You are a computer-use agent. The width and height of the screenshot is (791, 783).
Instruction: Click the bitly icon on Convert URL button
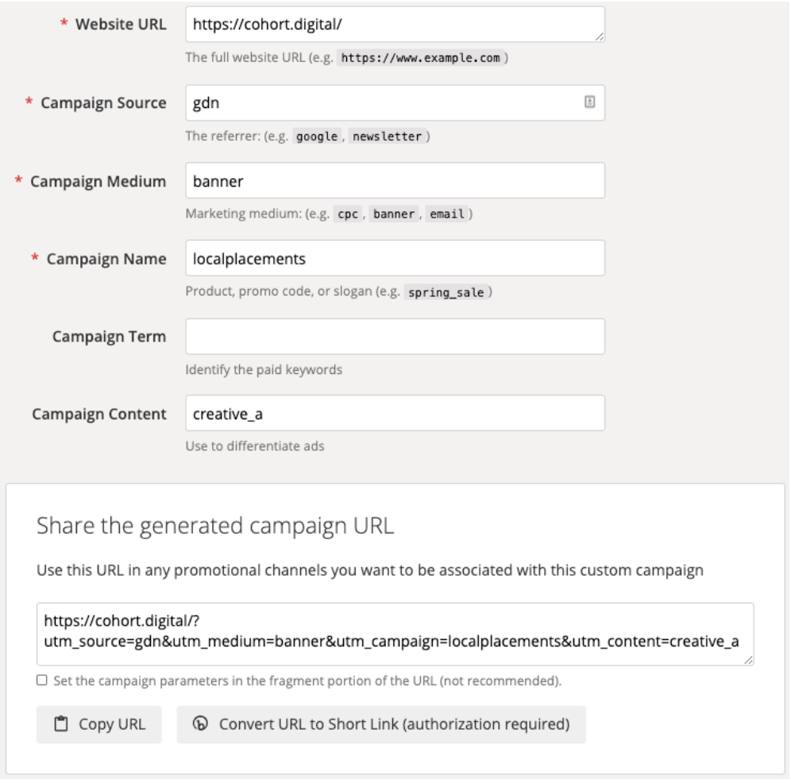point(200,723)
